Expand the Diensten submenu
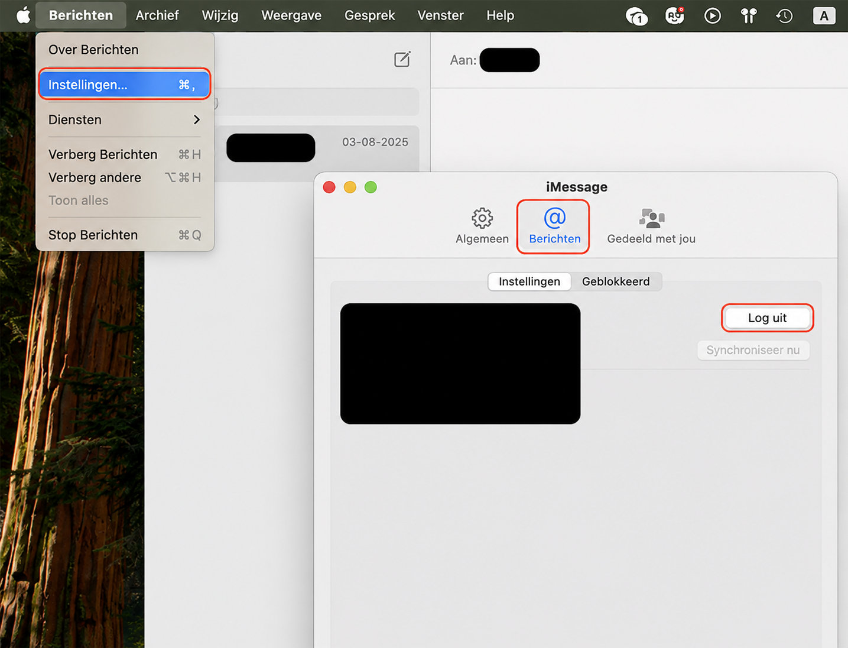This screenshot has width=848, height=648. click(x=125, y=119)
